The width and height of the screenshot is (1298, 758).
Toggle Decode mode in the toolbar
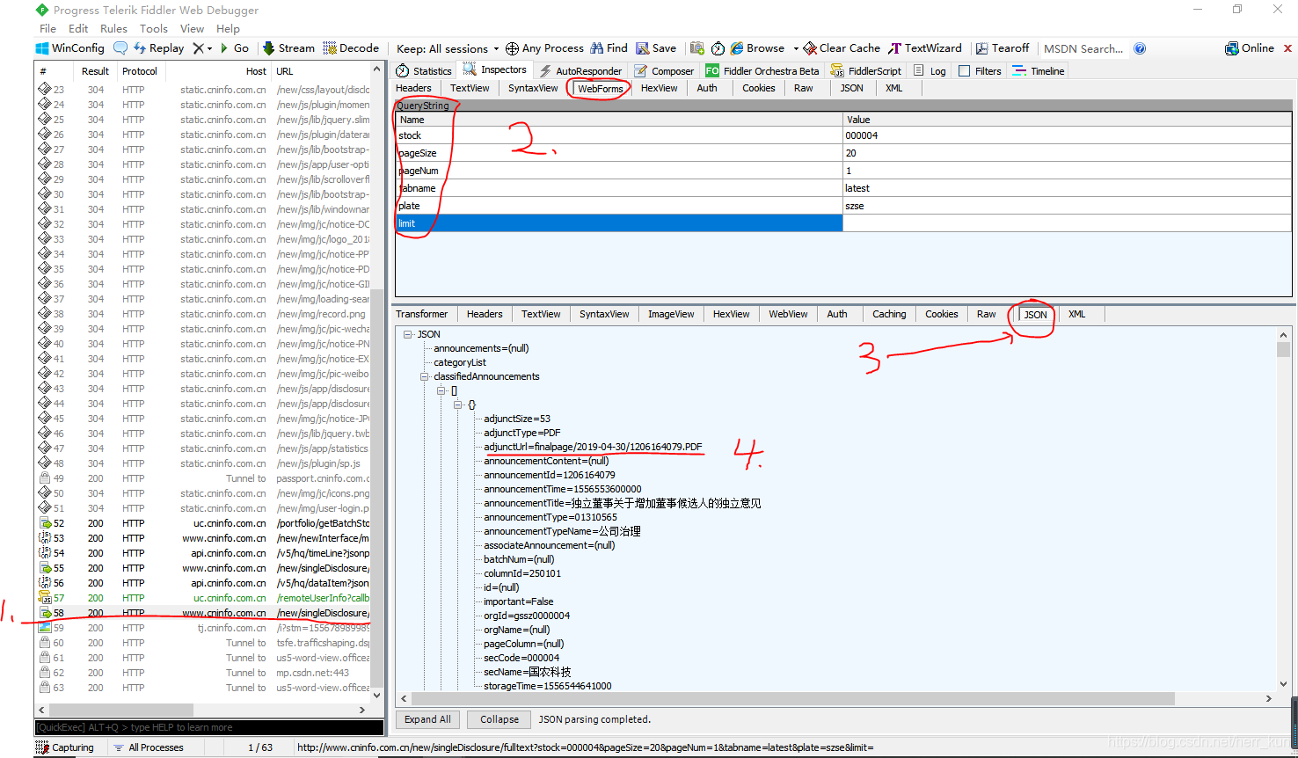[351, 48]
